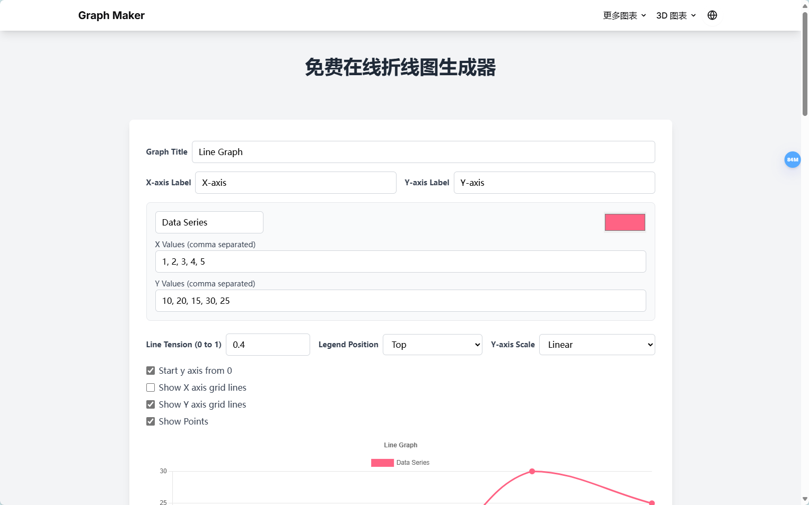The height and width of the screenshot is (505, 809).
Task: Toggle Data Series legend in chart
Action: (400, 463)
